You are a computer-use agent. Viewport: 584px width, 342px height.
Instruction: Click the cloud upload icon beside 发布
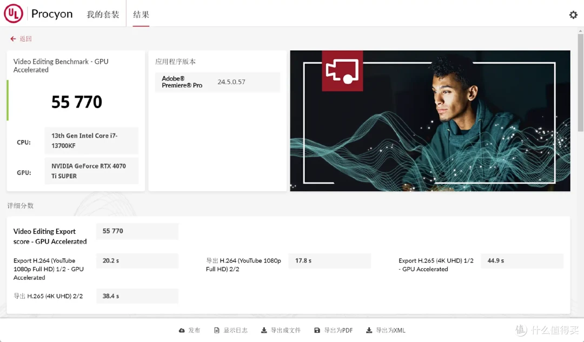(182, 330)
